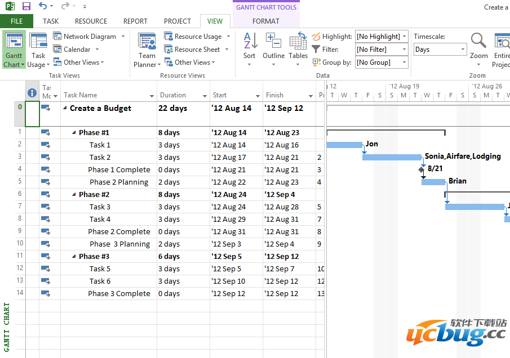Open the Filter dropdown box
The width and height of the screenshot is (510, 358).
click(381, 50)
